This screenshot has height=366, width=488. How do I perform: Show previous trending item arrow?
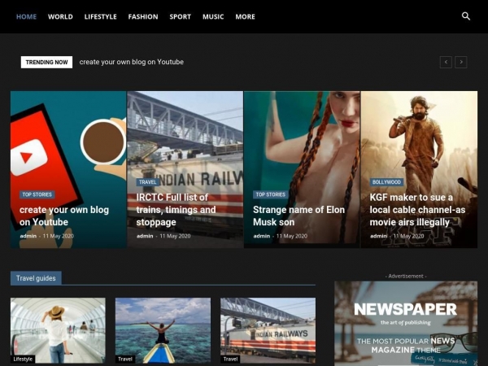[x=446, y=62]
